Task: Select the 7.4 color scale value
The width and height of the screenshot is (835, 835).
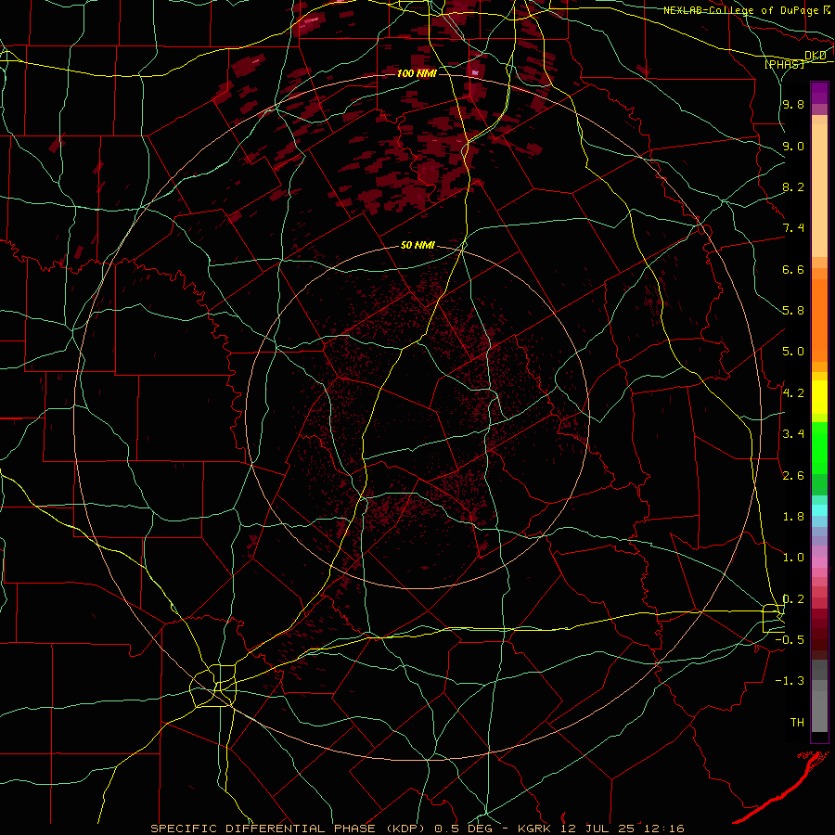Action: (x=793, y=228)
